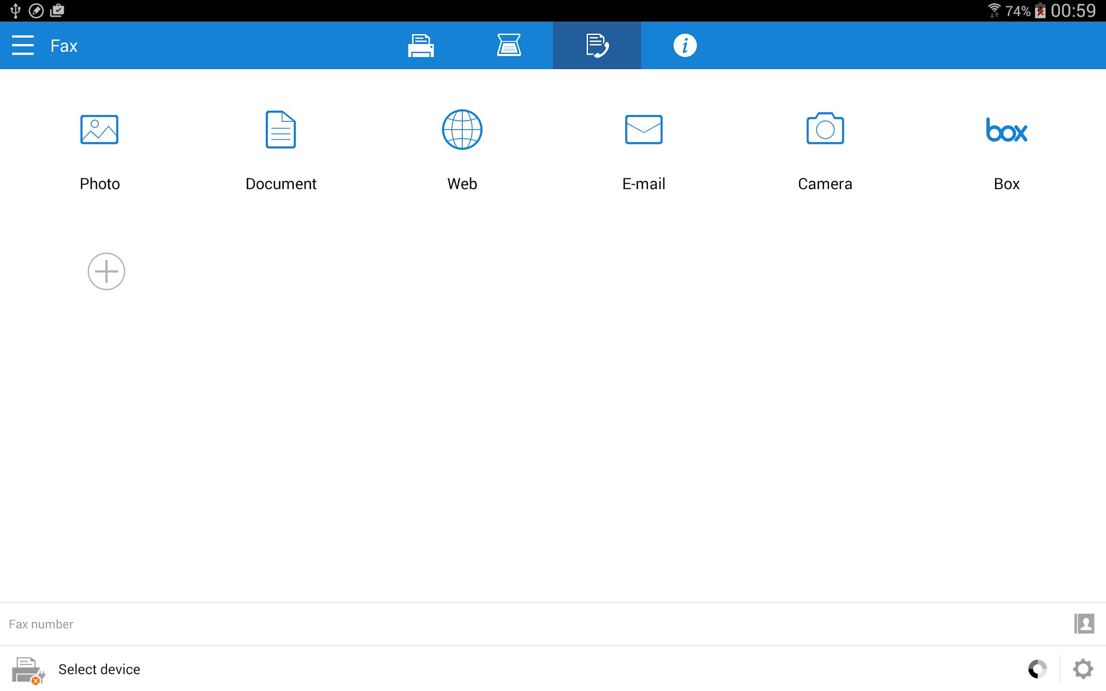This screenshot has height=691, width=1106.
Task: Open the info tab icon
Action: coord(685,46)
